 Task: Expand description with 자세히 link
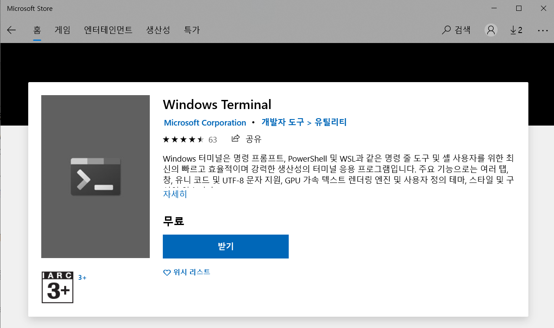pos(175,194)
